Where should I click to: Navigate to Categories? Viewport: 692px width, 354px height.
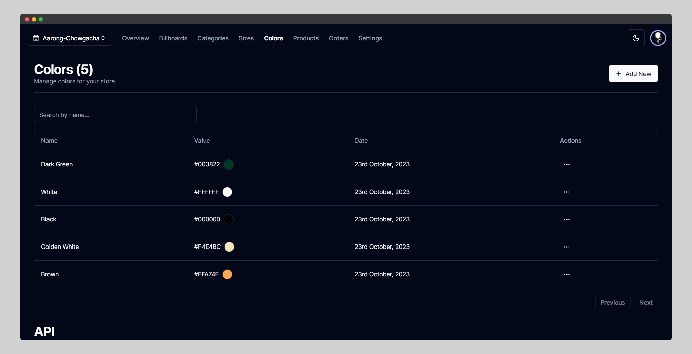pos(213,38)
